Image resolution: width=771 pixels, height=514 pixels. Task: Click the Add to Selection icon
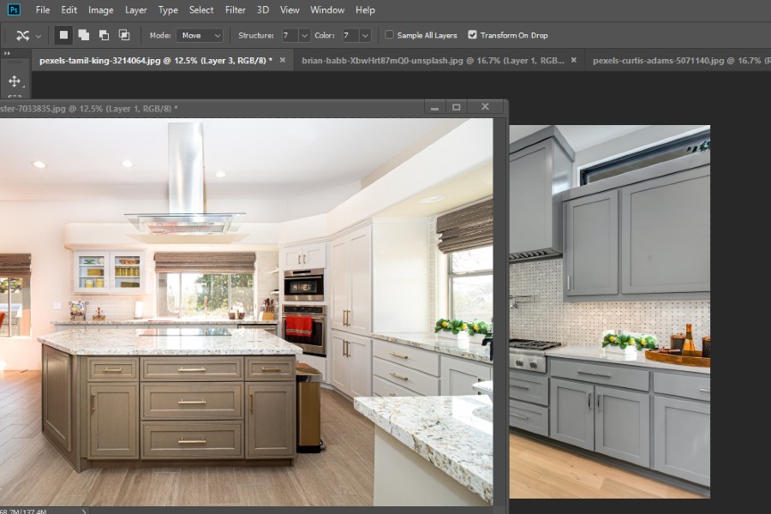pyautogui.click(x=84, y=35)
